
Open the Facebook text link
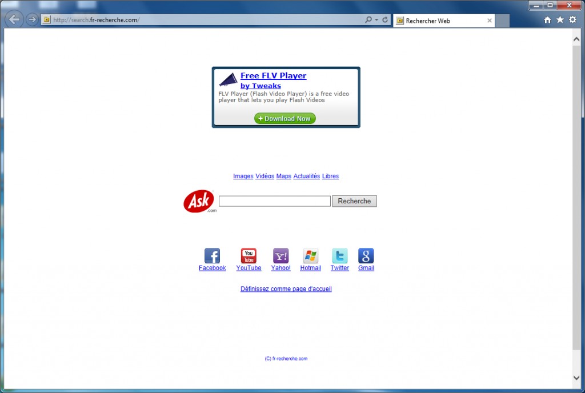coord(213,268)
